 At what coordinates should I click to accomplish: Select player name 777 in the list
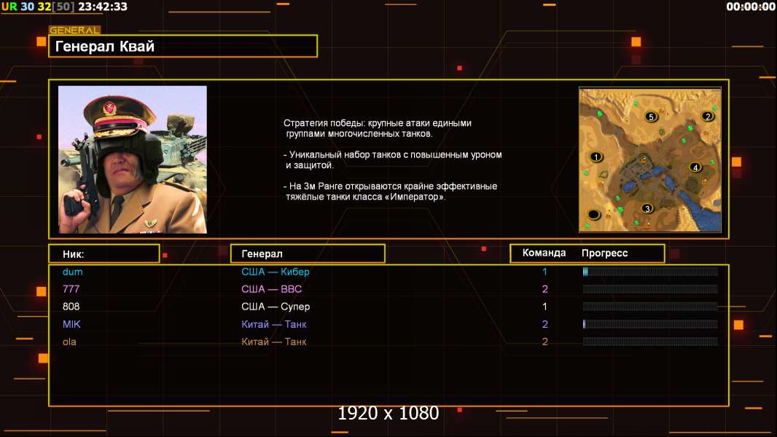coord(71,289)
